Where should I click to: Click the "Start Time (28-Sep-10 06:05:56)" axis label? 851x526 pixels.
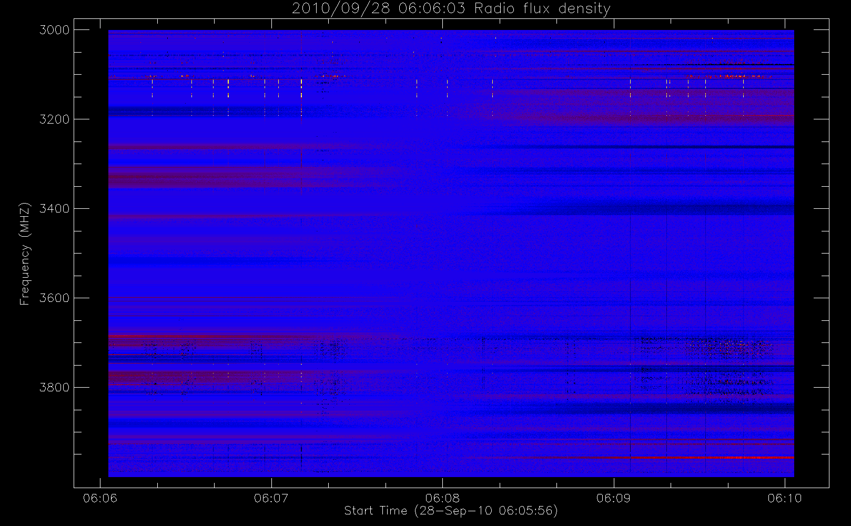pyautogui.click(x=451, y=511)
